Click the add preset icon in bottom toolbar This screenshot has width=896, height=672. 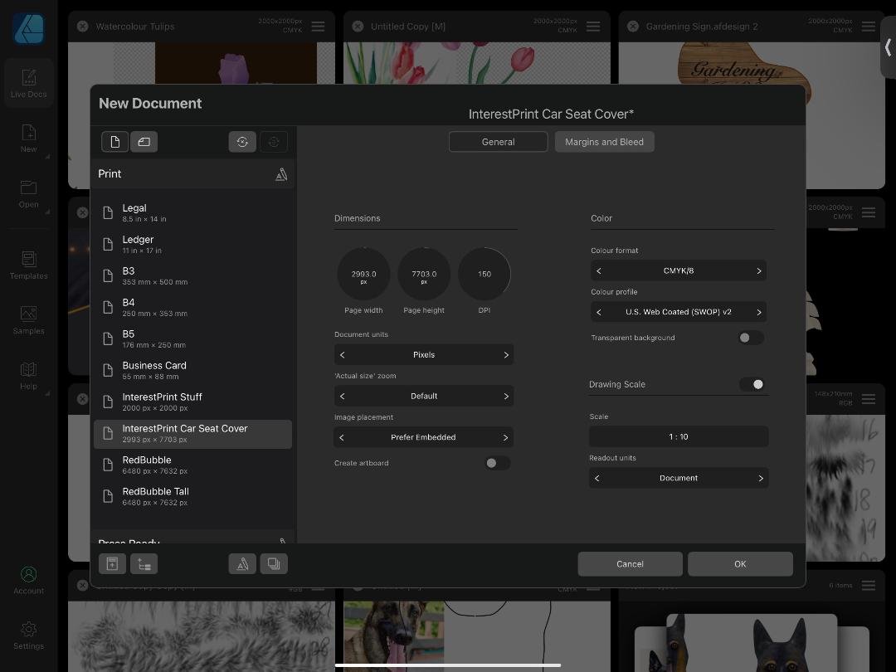pos(112,564)
